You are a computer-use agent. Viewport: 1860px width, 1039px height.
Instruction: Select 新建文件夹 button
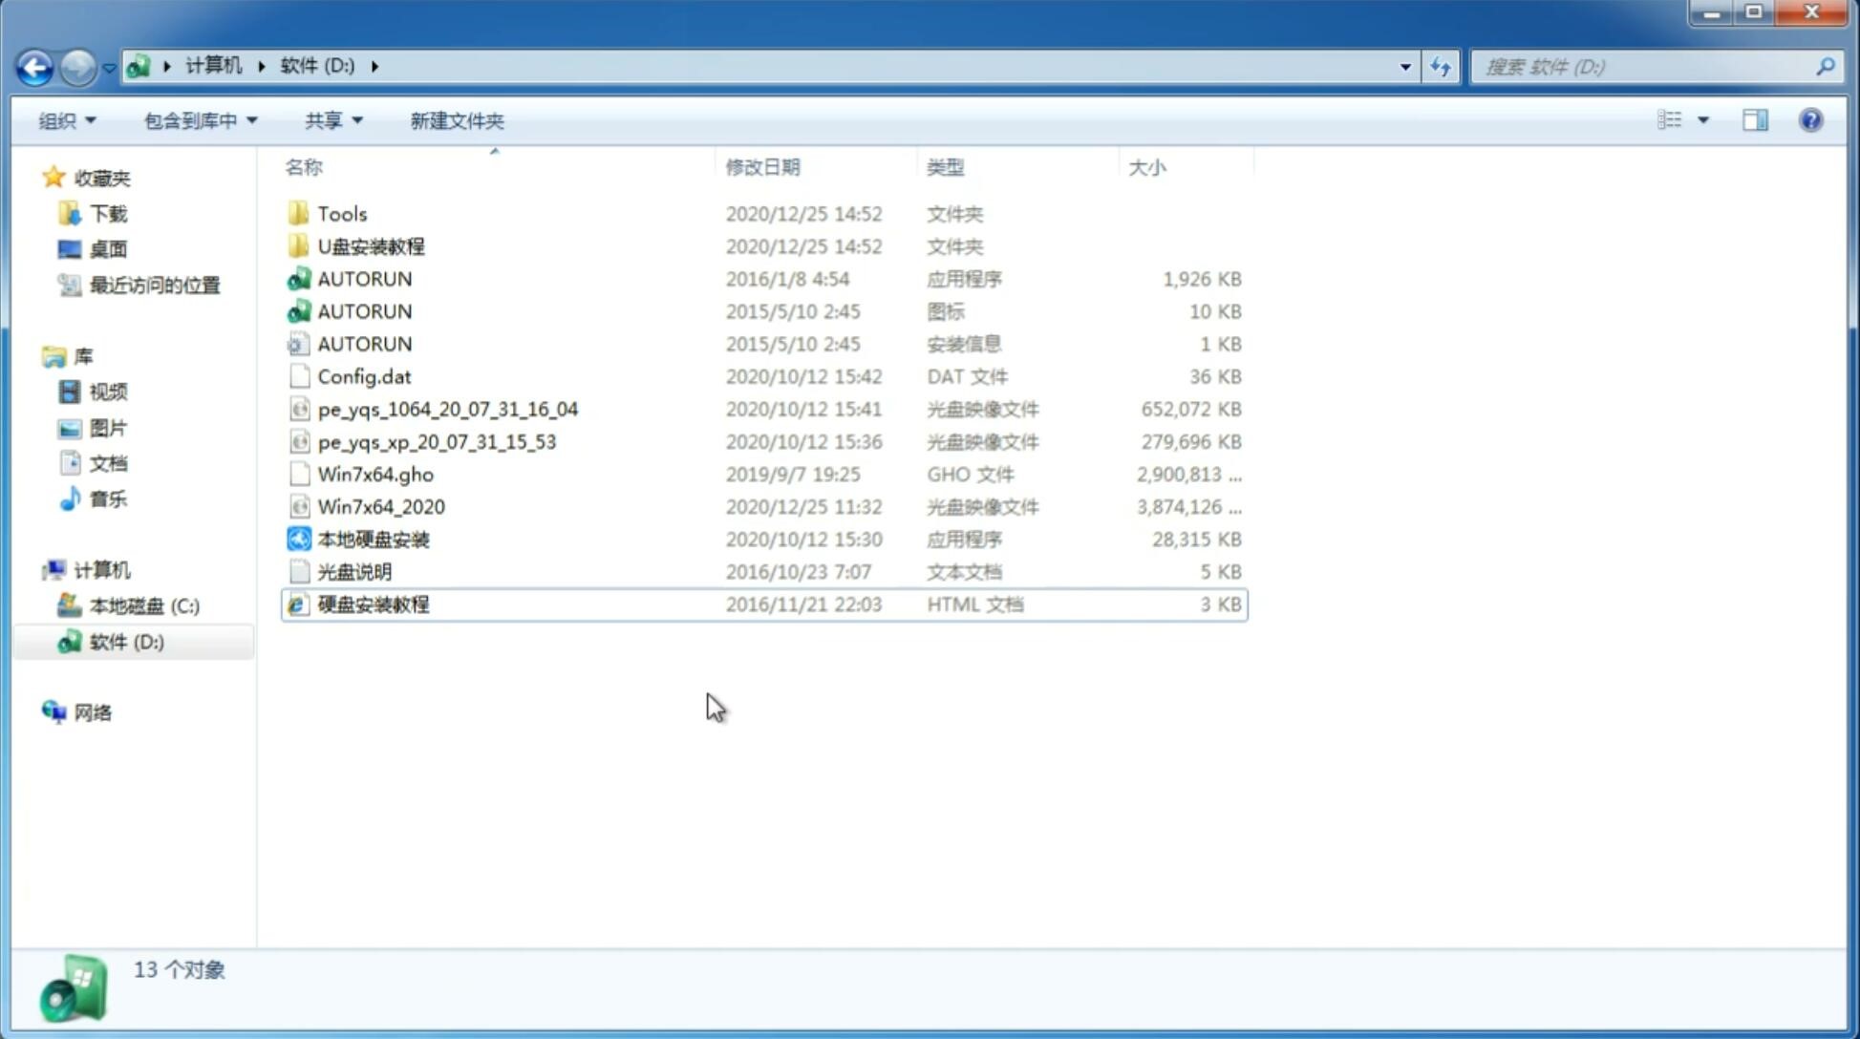pos(458,120)
